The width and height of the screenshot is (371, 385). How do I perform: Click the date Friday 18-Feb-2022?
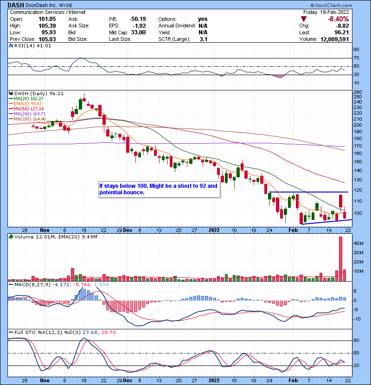click(x=326, y=12)
